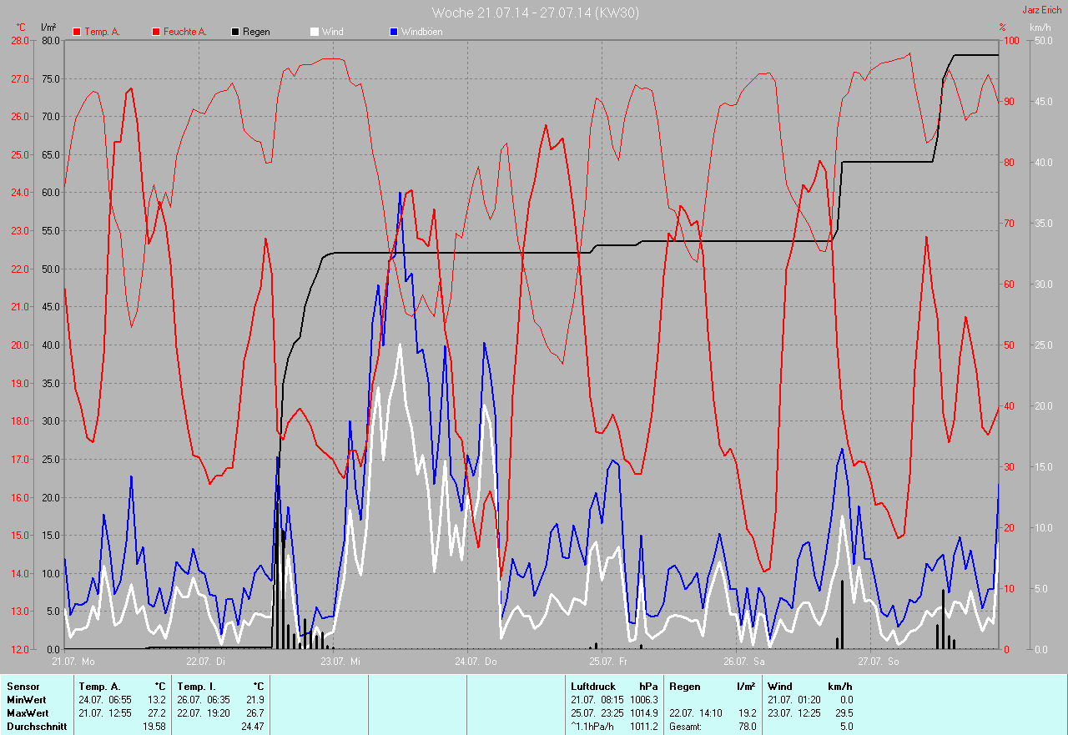Click the '%' unit above the humidity axis
This screenshot has height=735, width=1068.
1003,28
